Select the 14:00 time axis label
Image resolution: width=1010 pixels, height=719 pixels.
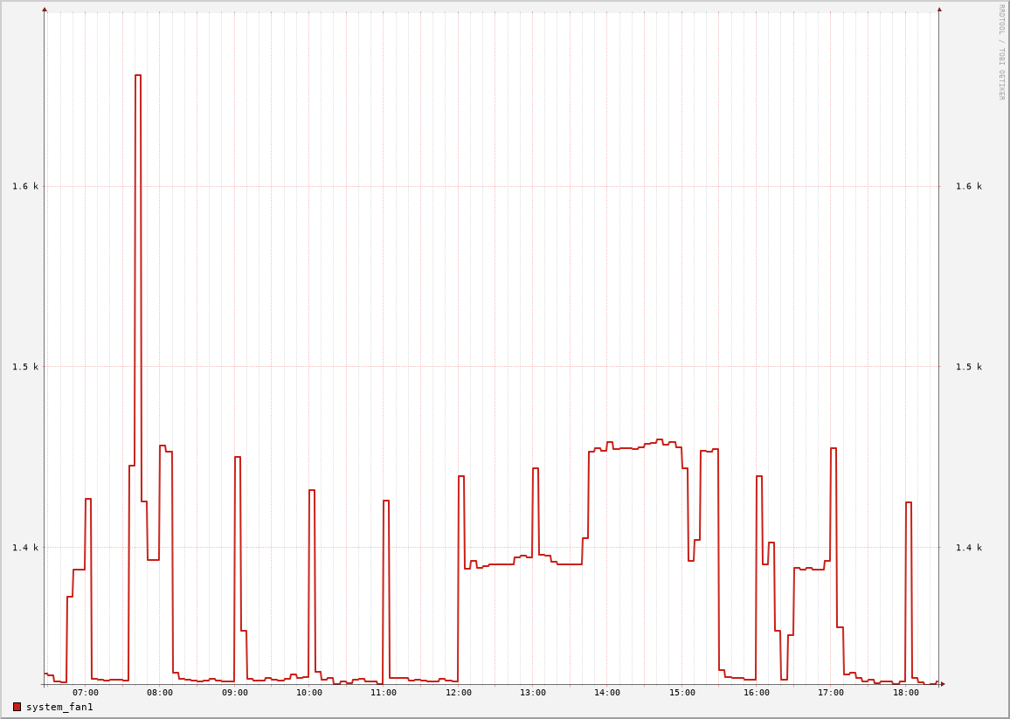[607, 693]
